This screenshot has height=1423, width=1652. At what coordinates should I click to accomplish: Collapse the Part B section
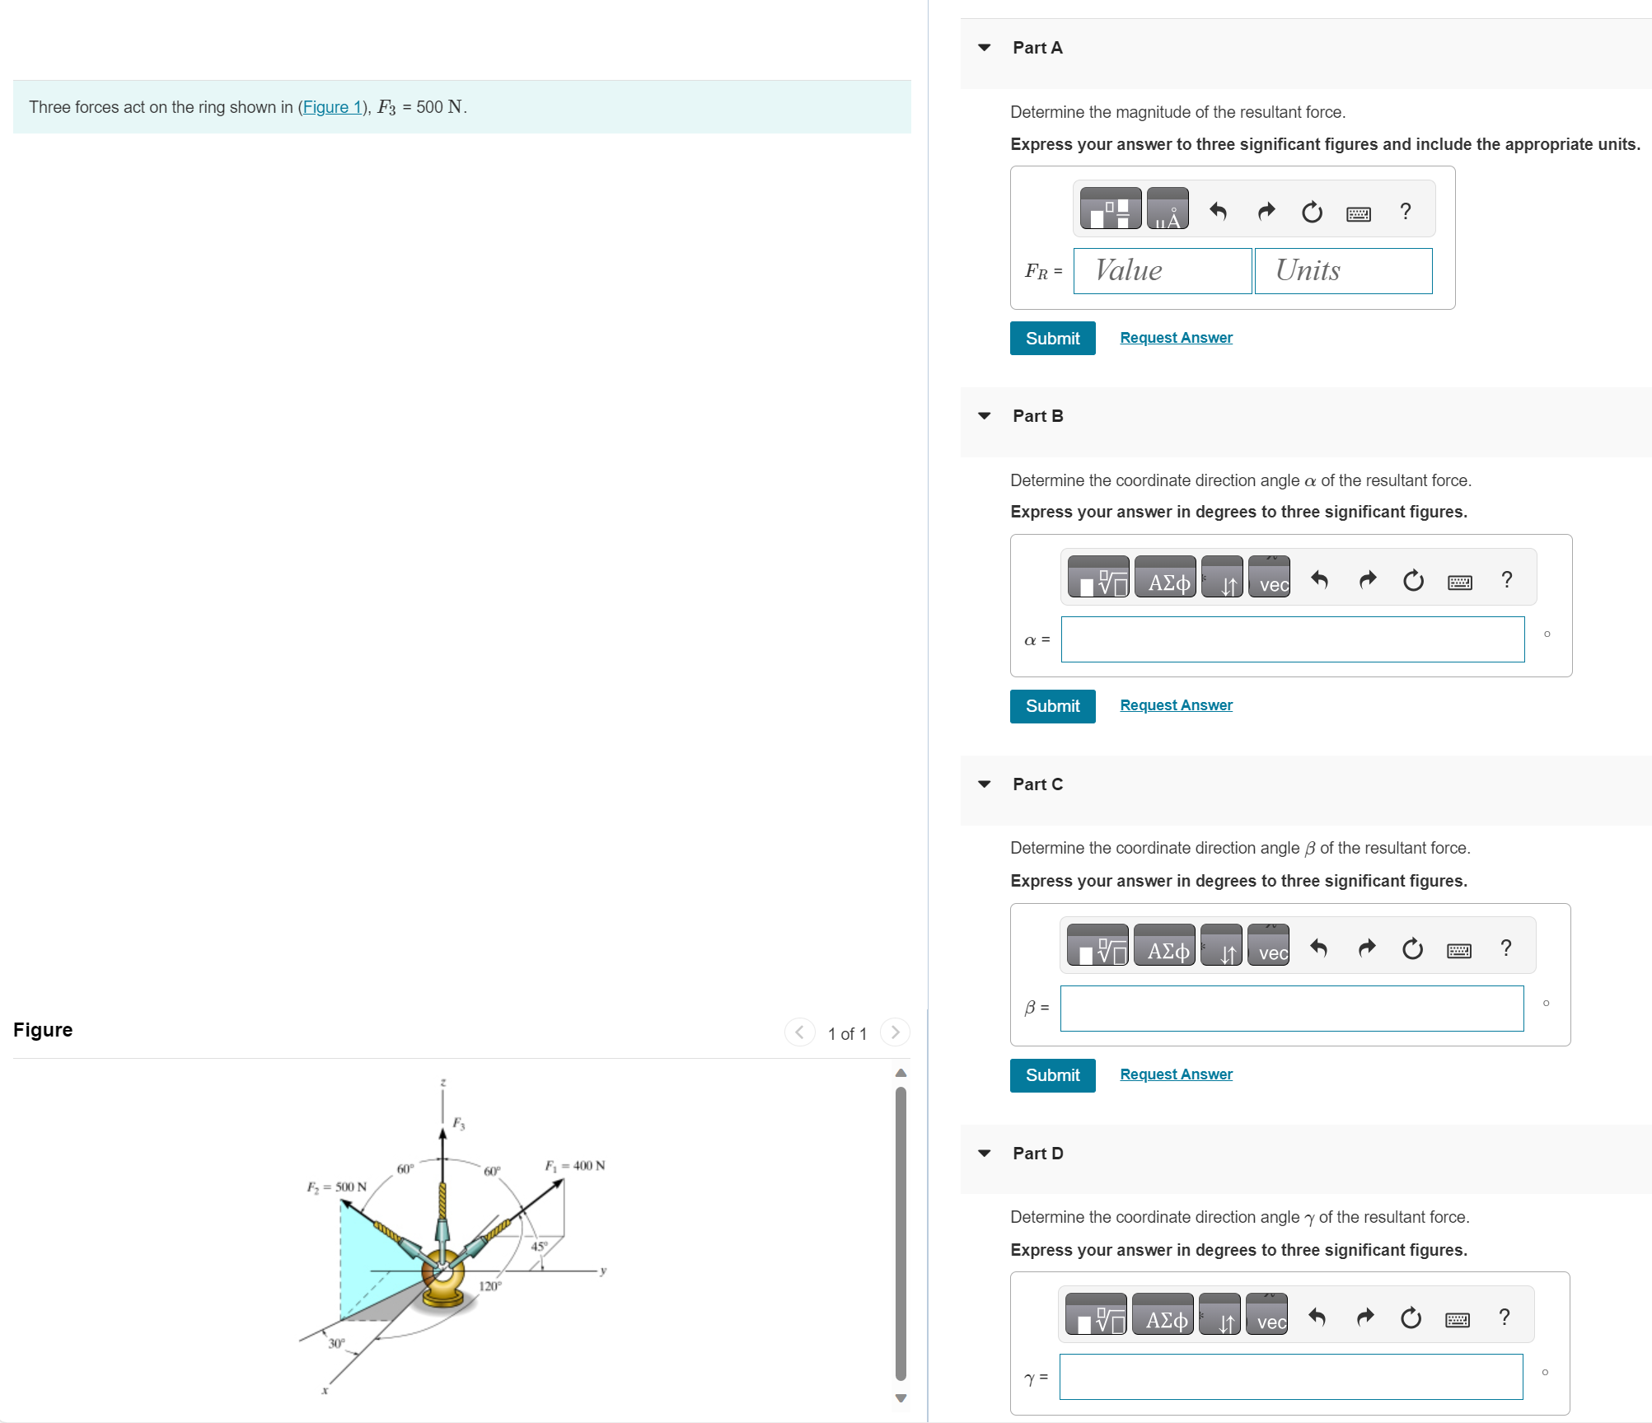pyautogui.click(x=984, y=416)
